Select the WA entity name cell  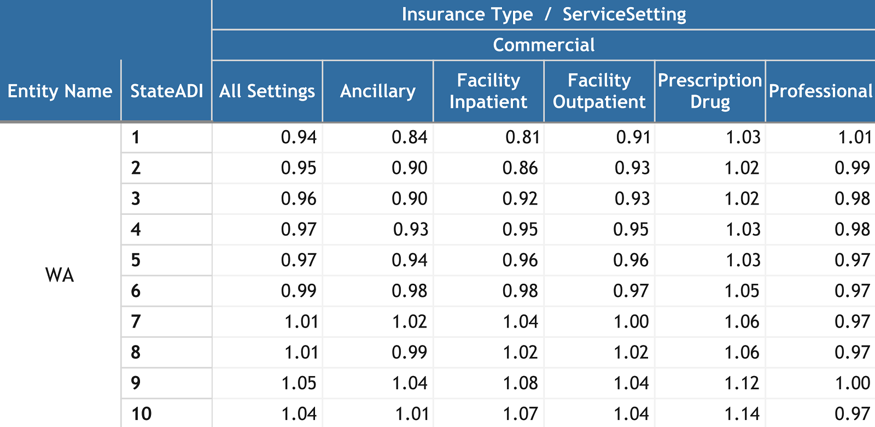point(60,274)
